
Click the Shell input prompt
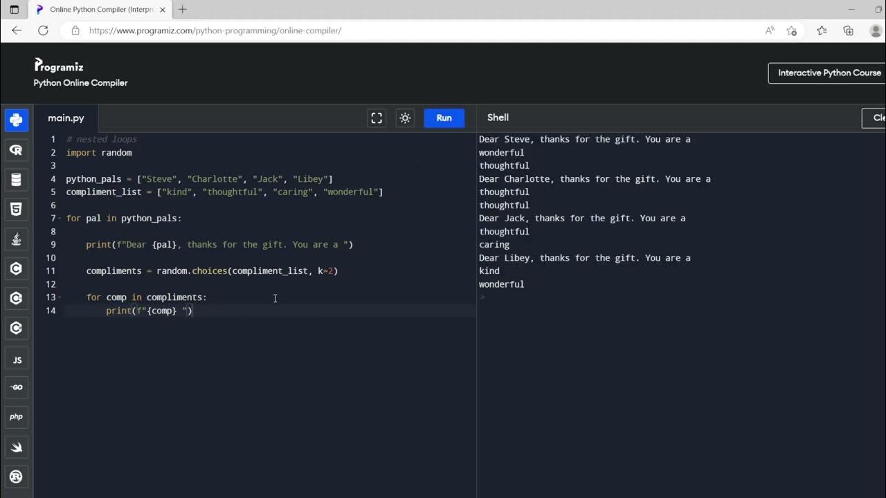483,297
